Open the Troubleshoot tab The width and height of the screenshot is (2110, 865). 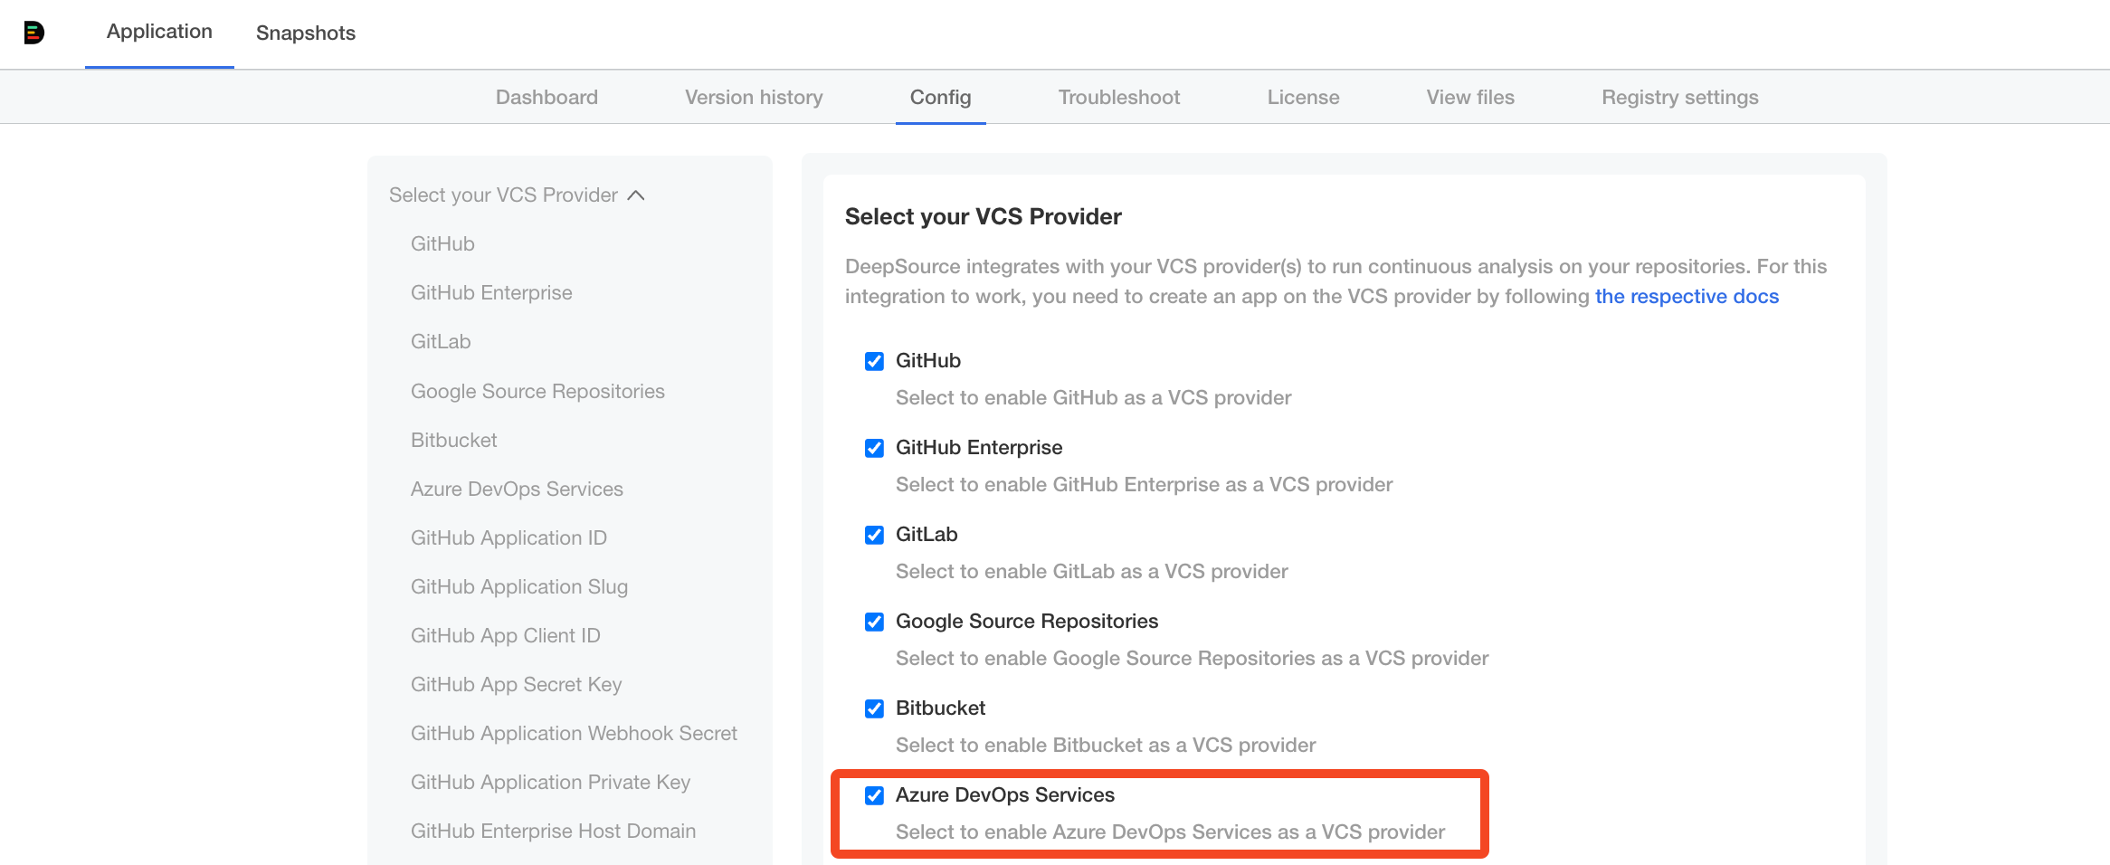pos(1119,97)
